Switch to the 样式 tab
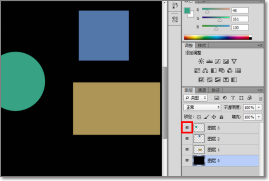Viewport: 269px width, 181px height. coord(202,46)
